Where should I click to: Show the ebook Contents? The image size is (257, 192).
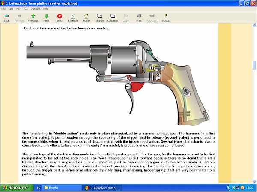[x=112, y=18]
